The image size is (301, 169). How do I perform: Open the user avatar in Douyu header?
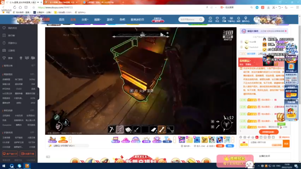click(257, 20)
